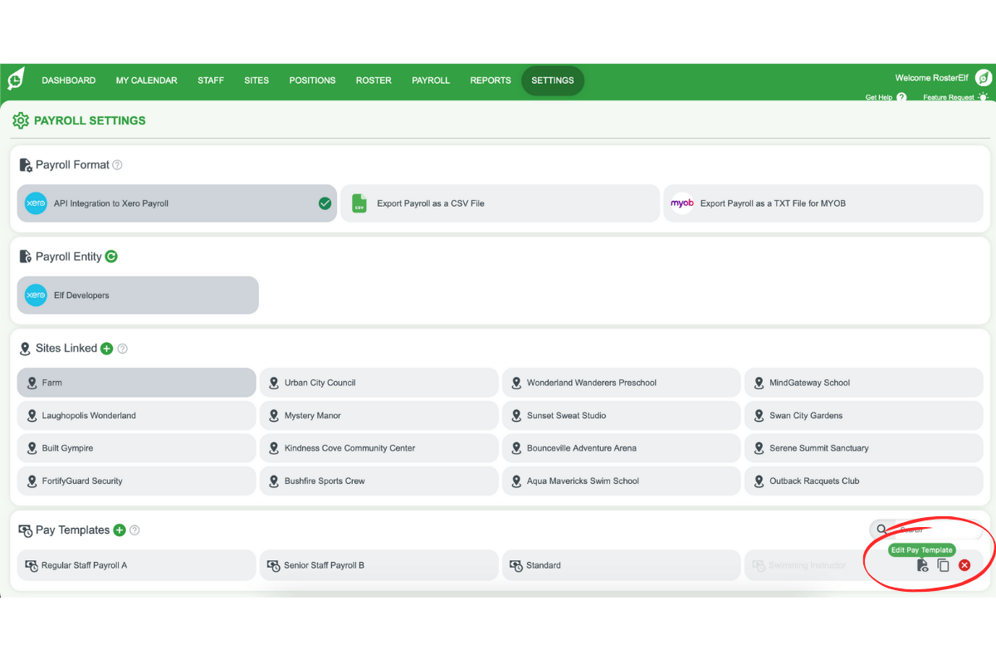Click the profile icon beside Welcome RosterElf
This screenshot has height=664, width=996.
(x=984, y=77)
